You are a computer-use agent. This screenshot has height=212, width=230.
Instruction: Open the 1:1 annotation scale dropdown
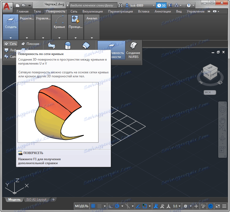[x=177, y=206]
